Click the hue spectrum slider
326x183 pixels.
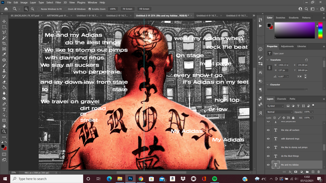coord(320,30)
